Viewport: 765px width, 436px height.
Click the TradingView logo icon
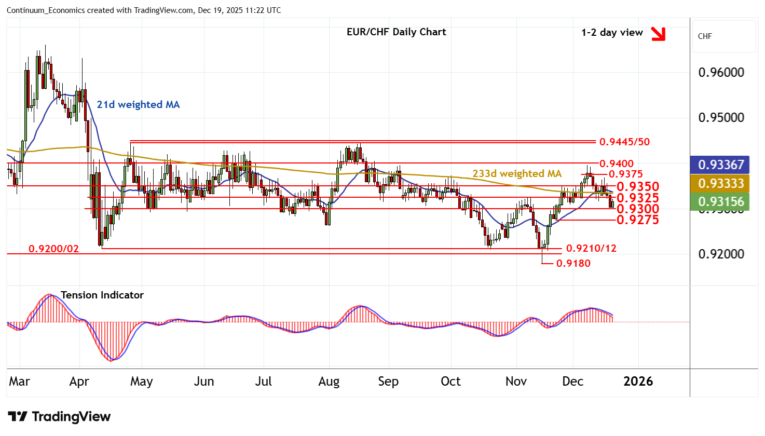tap(18, 417)
